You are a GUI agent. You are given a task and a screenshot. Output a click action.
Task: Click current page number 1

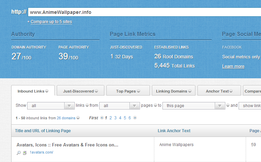point(106,118)
